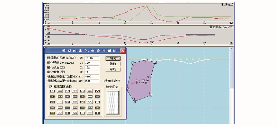This screenshot has height=127, width=277.
Task: Select the green pattern second in top row
Action: (x=60, y=91)
